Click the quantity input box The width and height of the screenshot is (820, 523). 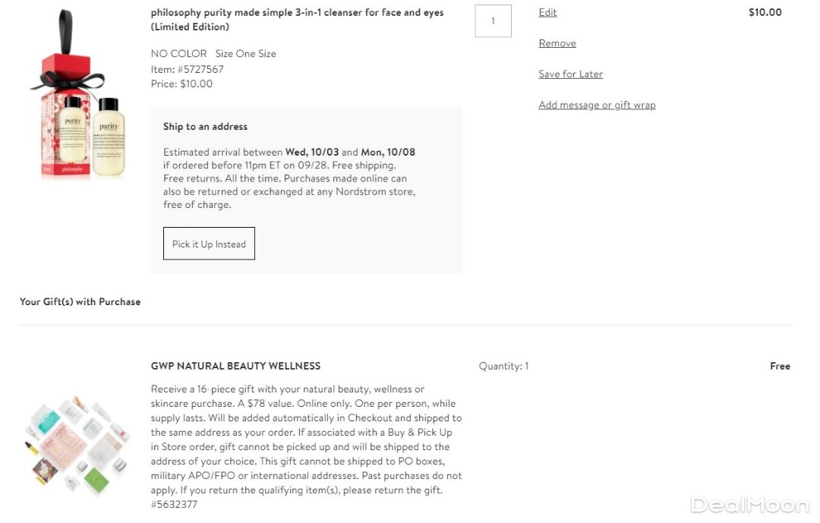(493, 21)
